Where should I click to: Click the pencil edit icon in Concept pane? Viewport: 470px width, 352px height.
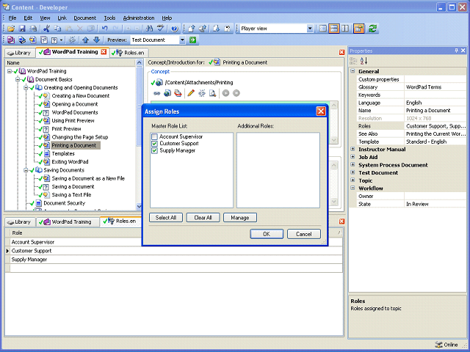tap(191, 93)
